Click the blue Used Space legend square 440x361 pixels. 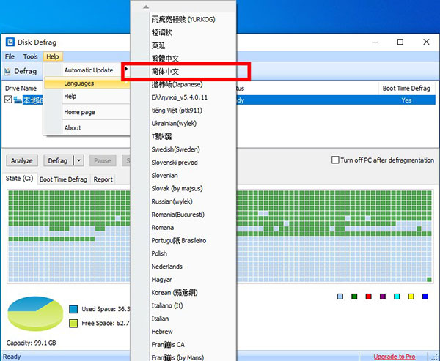click(x=73, y=309)
